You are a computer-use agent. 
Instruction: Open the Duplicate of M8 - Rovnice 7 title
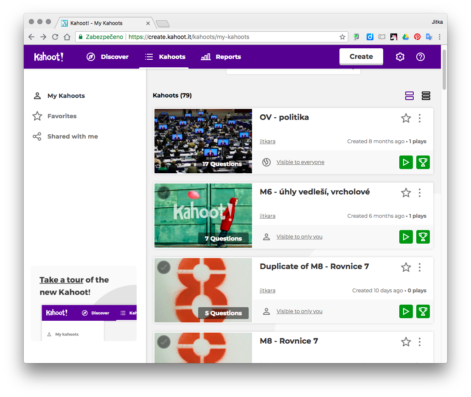point(314,266)
